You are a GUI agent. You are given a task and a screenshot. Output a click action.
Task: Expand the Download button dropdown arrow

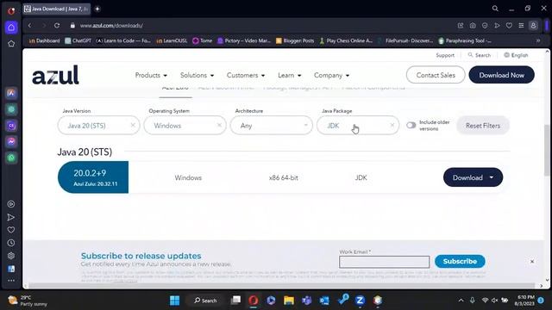[492, 177]
